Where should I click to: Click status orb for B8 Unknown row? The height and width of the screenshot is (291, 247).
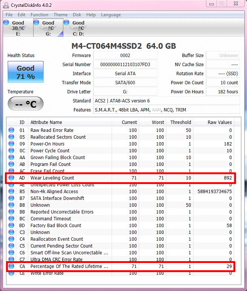click(x=11, y=205)
